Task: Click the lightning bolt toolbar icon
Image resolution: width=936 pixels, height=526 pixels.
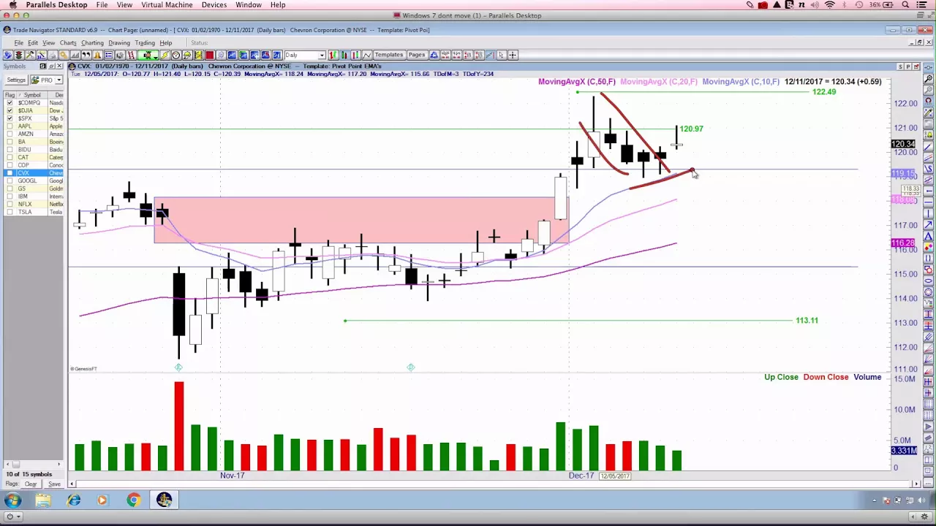Action: pos(165,55)
